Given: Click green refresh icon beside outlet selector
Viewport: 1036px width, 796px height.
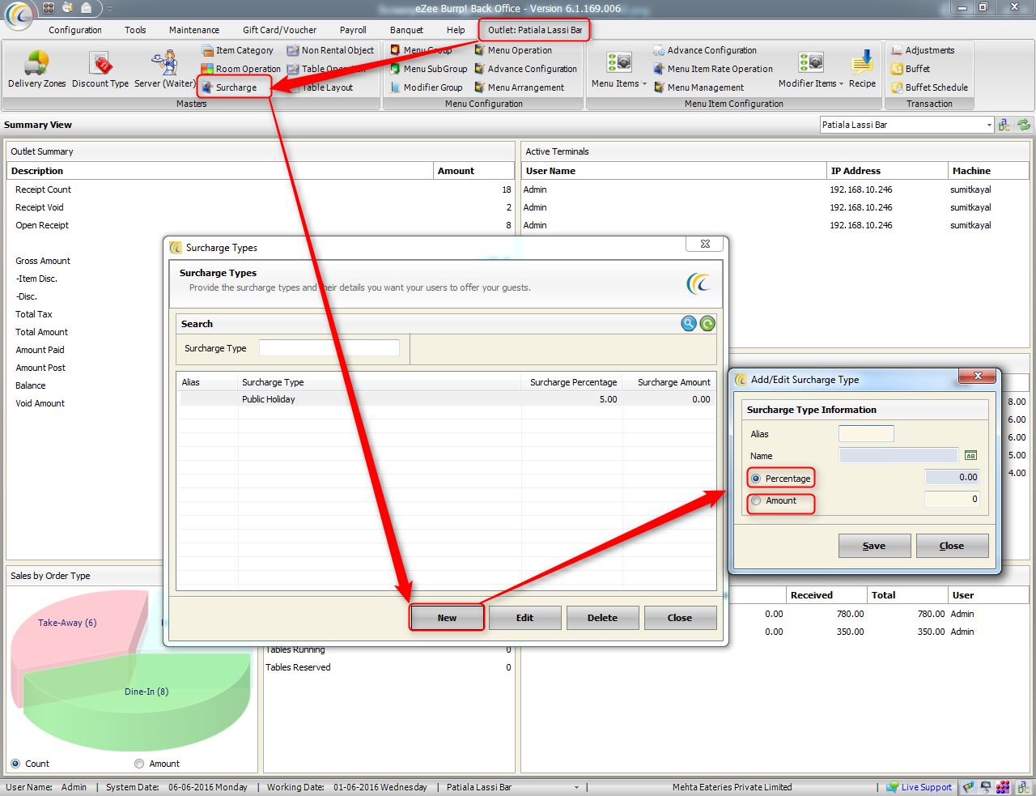Looking at the screenshot, I should [1024, 125].
